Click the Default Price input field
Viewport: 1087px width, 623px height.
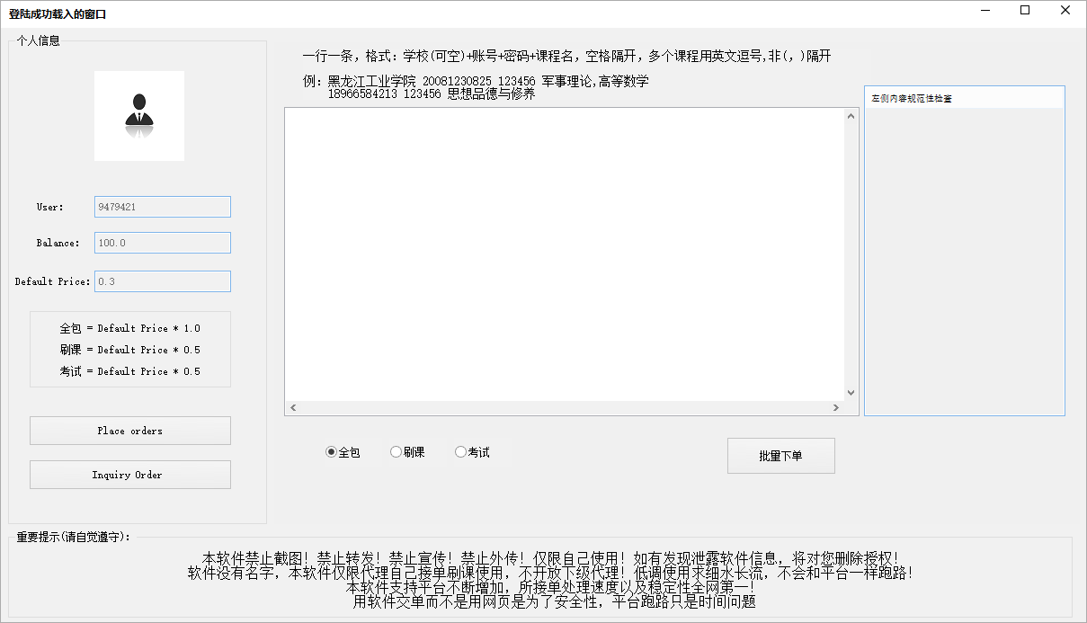(163, 281)
